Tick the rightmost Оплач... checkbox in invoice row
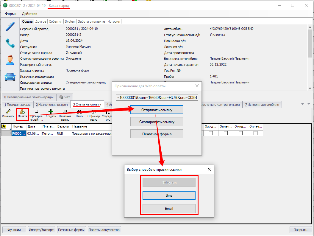This screenshot has height=236, width=314. [255, 133]
